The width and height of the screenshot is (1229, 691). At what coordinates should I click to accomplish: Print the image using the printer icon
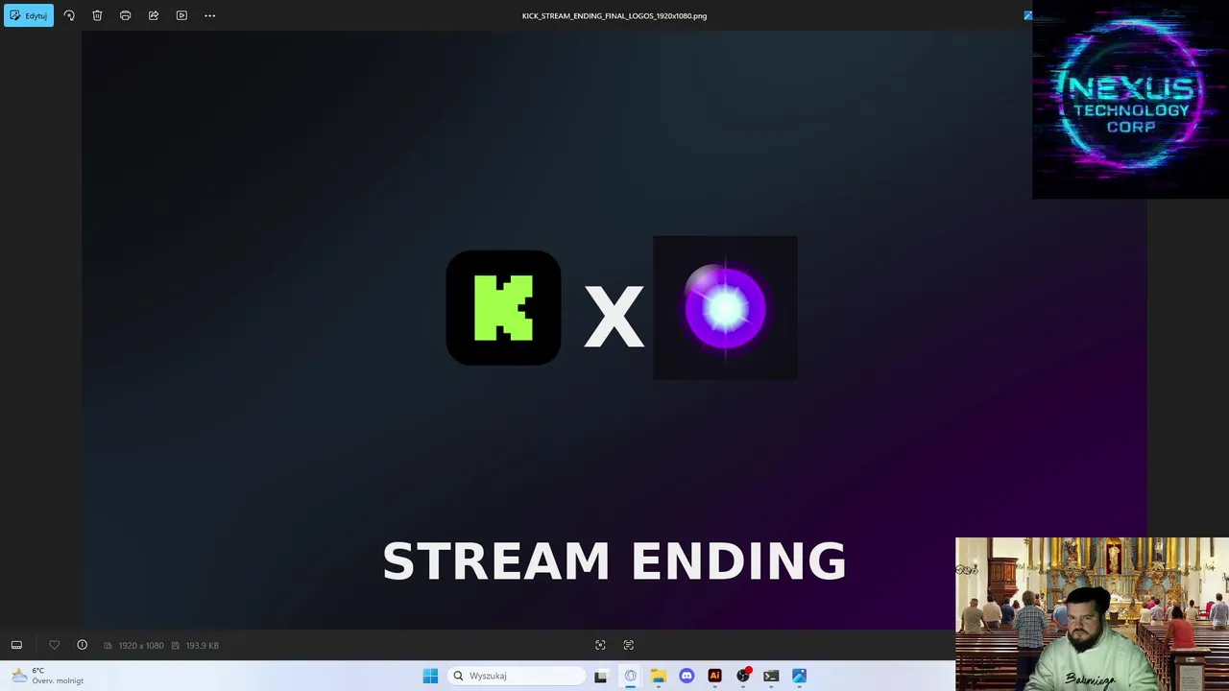(125, 15)
